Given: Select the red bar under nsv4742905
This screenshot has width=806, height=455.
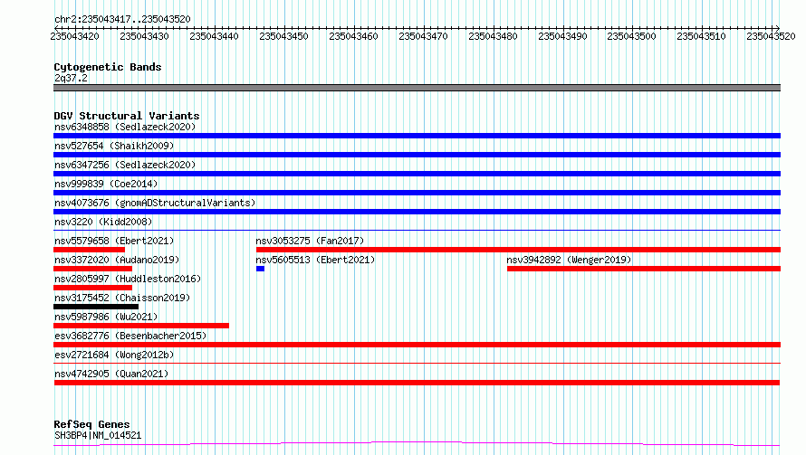Looking at the screenshot, I should [x=417, y=383].
